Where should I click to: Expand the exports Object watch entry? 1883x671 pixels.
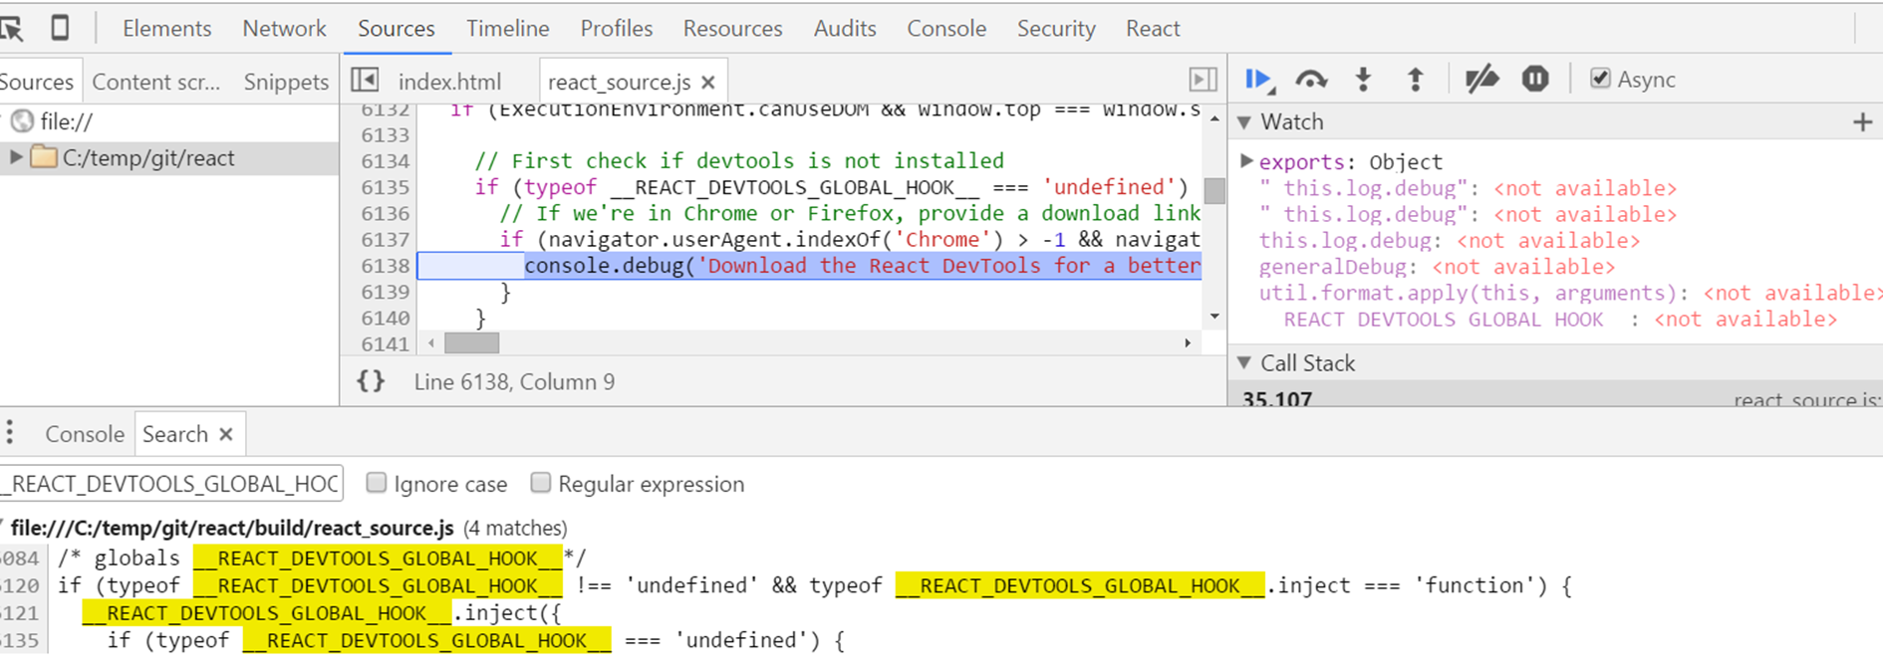1245,161
